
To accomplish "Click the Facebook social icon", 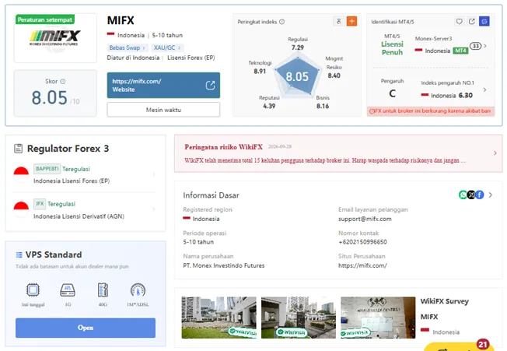I will [x=480, y=195].
